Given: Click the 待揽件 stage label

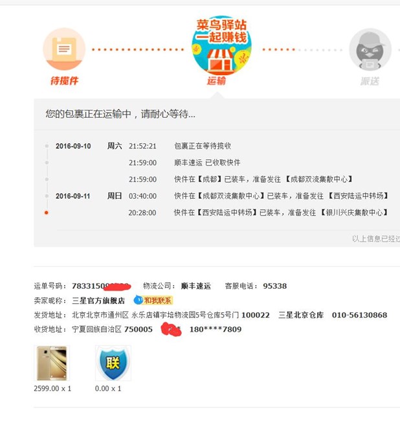Looking at the screenshot, I should pyautogui.click(x=64, y=80).
